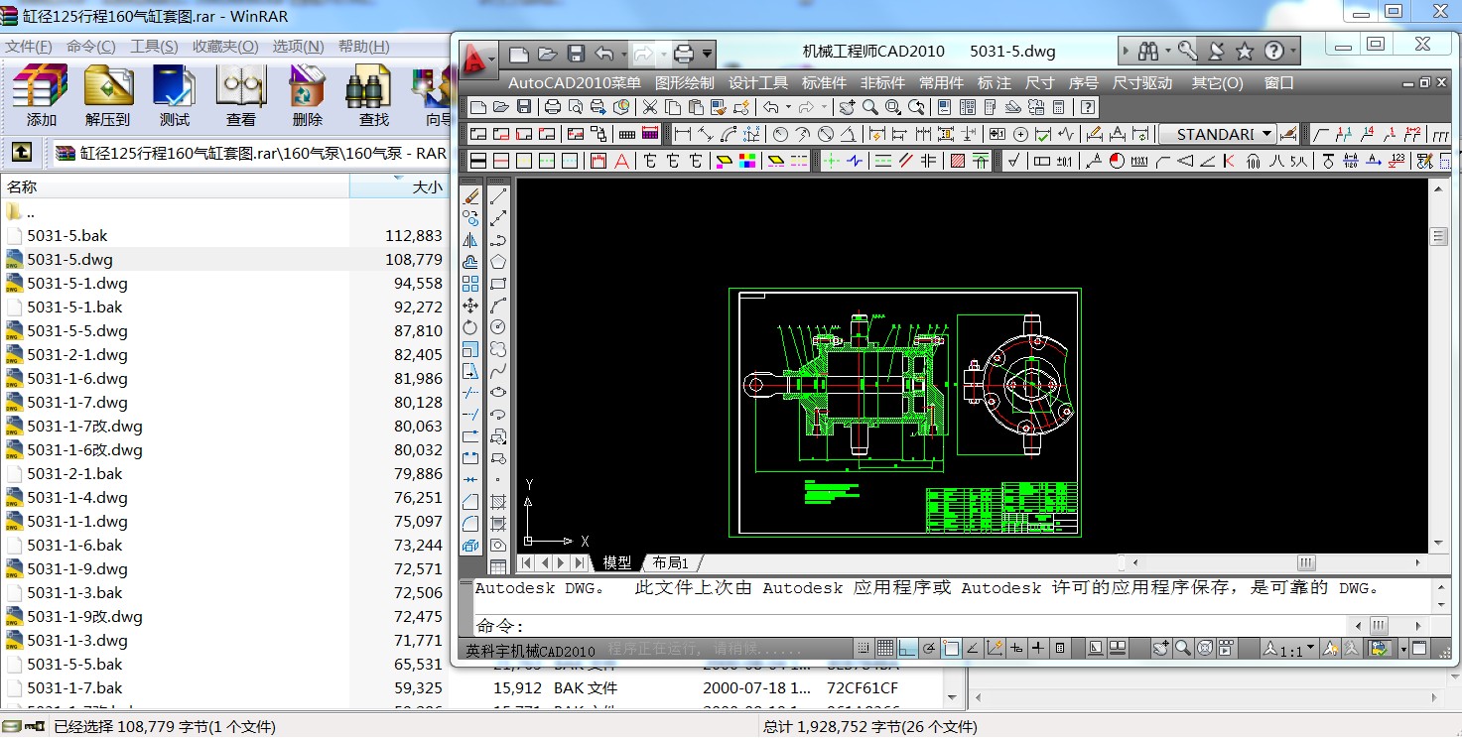Switch to the 布局1 layout tab

(670, 562)
